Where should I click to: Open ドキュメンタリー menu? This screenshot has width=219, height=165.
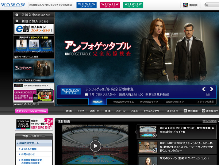[x=152, y=111]
